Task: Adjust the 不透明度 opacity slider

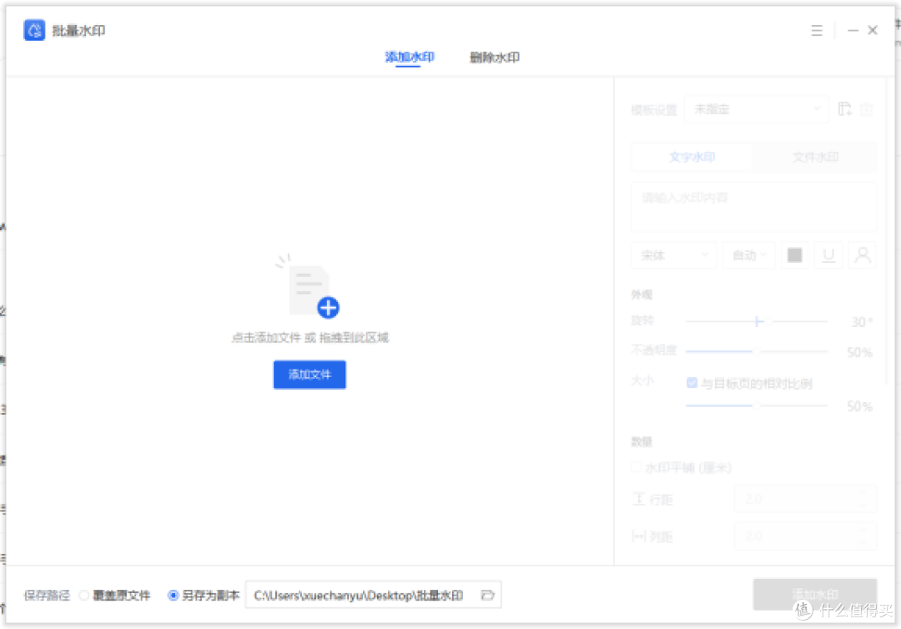Action: tap(756, 351)
